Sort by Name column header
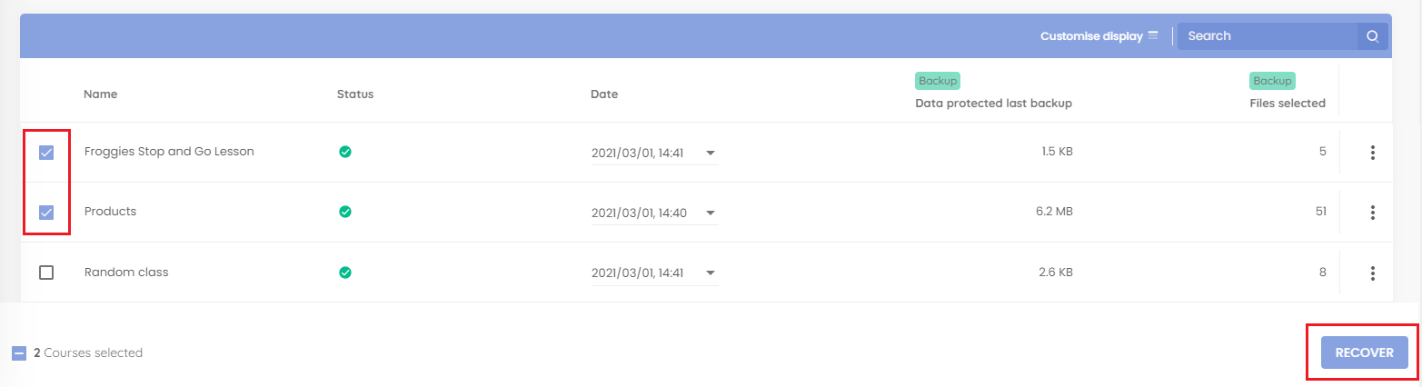The width and height of the screenshot is (1422, 387). [x=100, y=94]
